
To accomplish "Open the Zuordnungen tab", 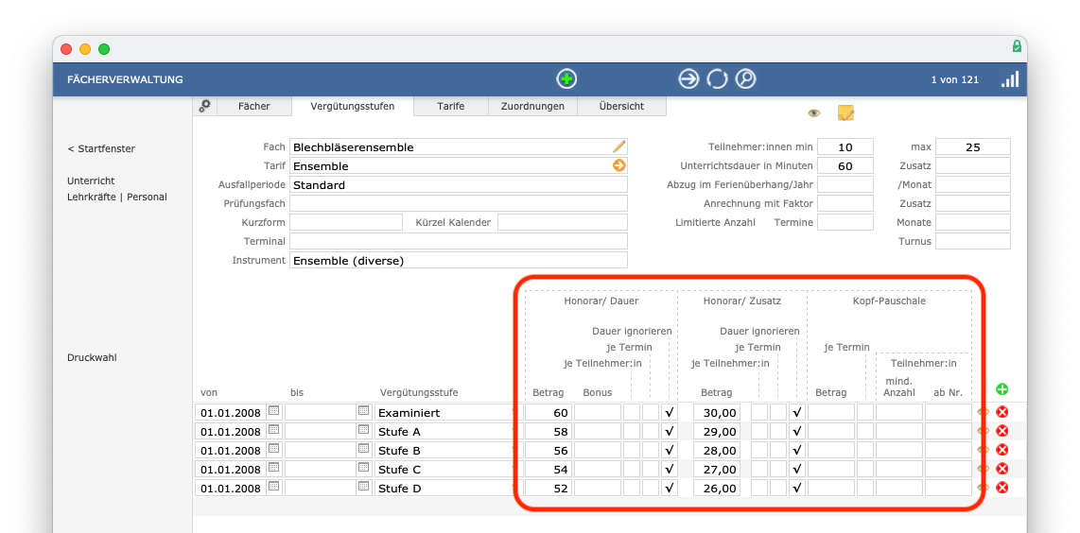I will (532, 106).
